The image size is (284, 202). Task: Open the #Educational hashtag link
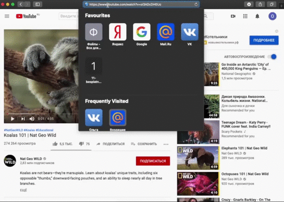pos(44,130)
